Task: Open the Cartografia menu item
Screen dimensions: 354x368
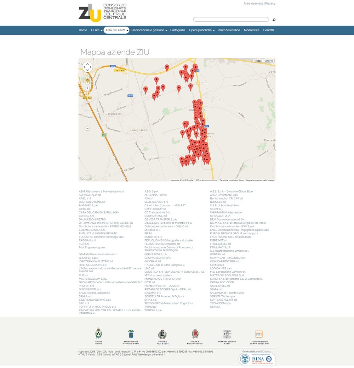Action: click(178, 30)
